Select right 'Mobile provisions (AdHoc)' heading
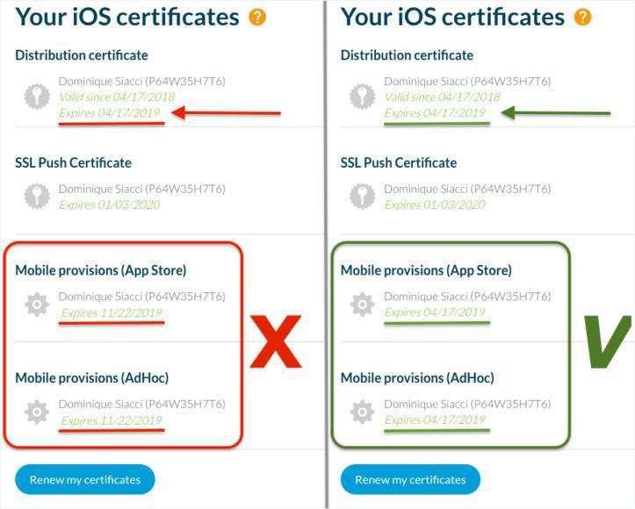The height and width of the screenshot is (509, 635). coord(417,378)
